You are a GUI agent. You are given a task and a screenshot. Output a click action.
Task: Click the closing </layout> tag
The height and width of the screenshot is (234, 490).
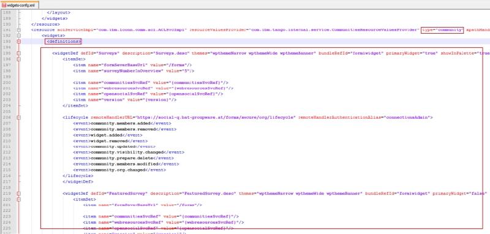(x=58, y=12)
